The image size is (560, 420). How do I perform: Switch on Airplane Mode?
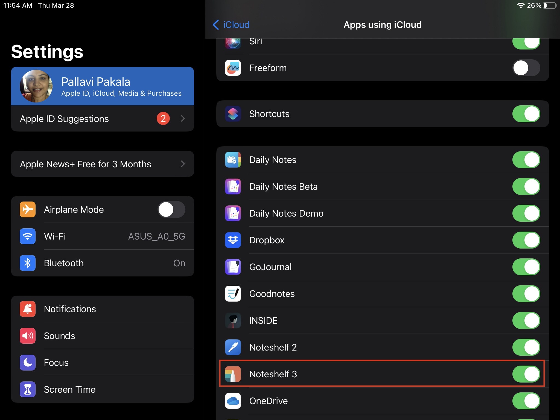click(x=171, y=209)
